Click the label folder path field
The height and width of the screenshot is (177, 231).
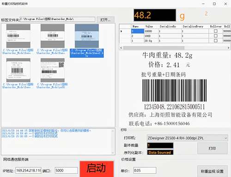pos(57,19)
